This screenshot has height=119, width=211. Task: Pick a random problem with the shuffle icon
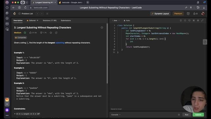coord(47,14)
